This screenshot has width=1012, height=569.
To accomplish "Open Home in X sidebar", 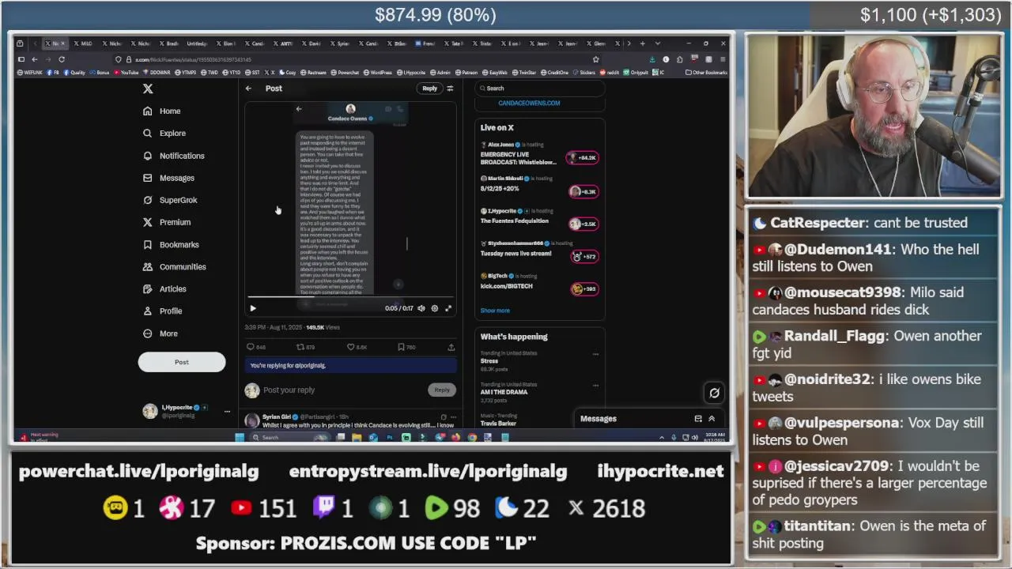I will pos(162,111).
